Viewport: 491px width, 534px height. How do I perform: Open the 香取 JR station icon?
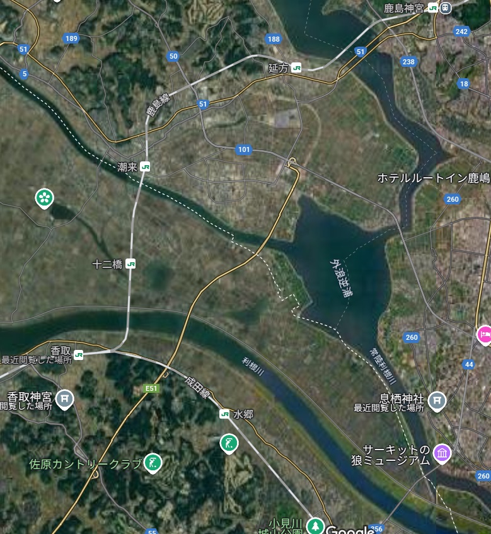(x=79, y=355)
